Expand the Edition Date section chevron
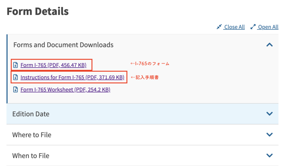This screenshot has width=290, height=166. pyautogui.click(x=269, y=114)
